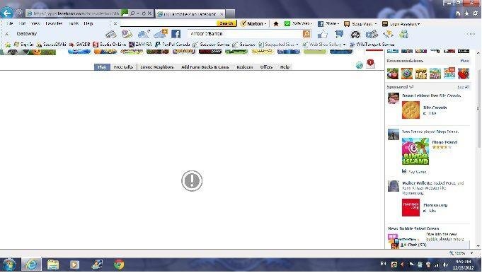Open the Norton dropdown menu
The image size is (482, 273).
pyautogui.click(x=254, y=23)
